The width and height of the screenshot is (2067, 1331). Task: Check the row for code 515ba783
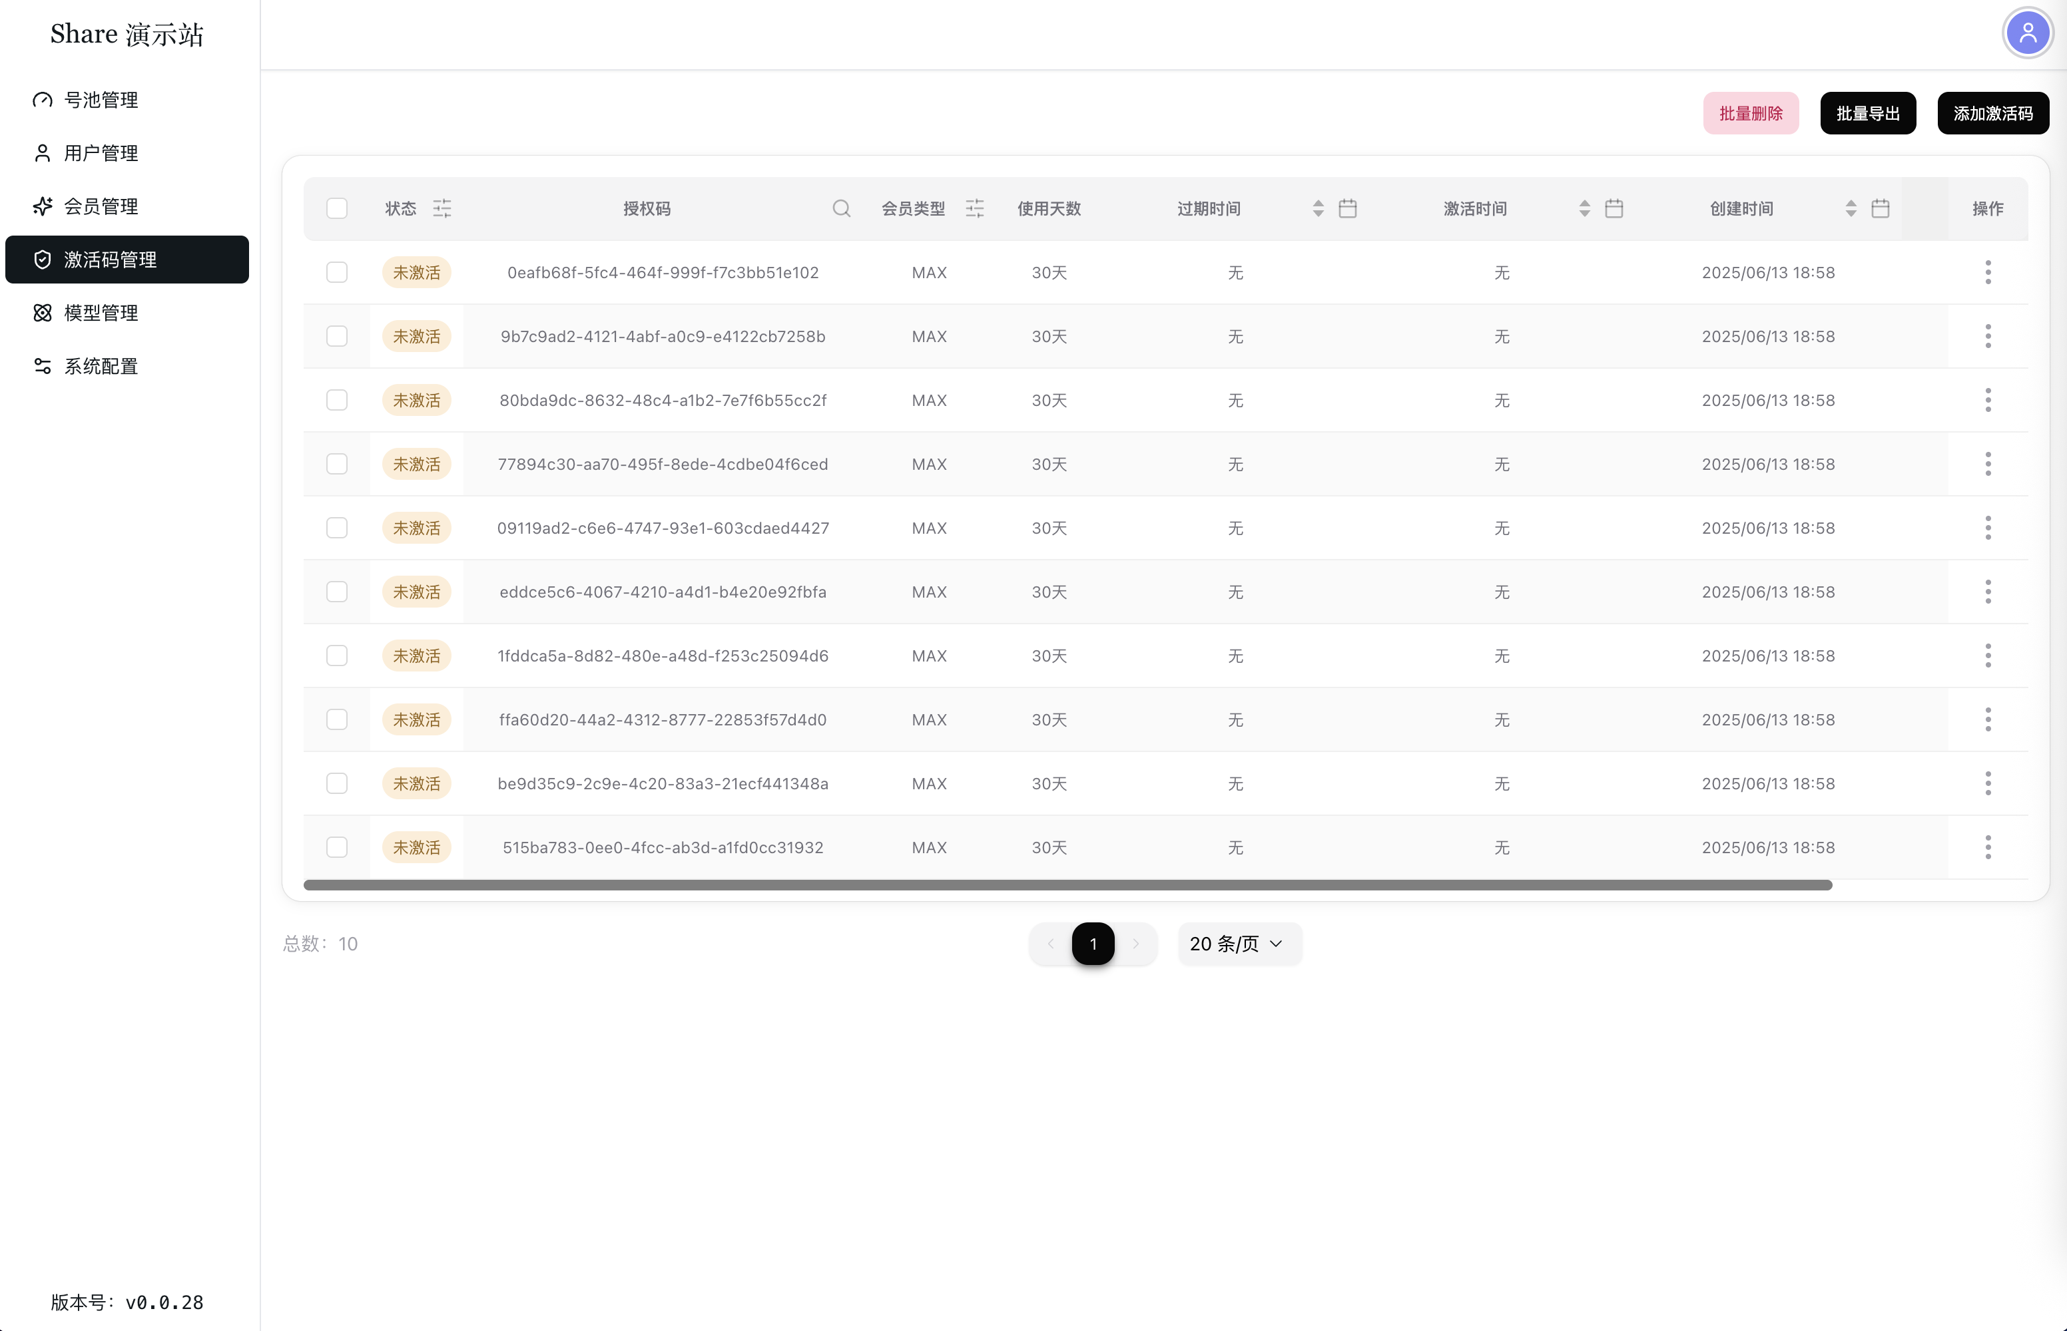pos(338,848)
